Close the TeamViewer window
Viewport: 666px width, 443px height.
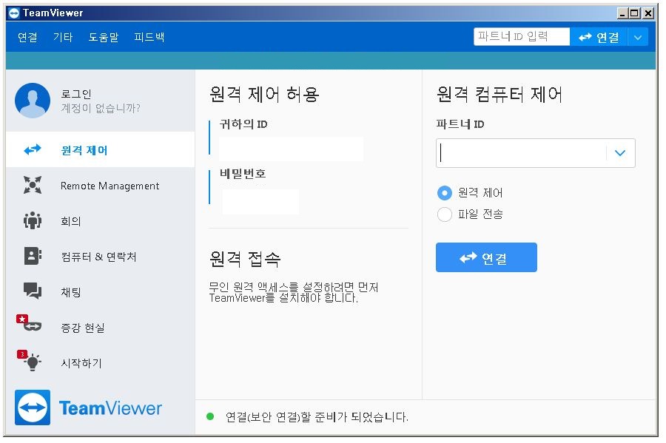[x=648, y=13]
